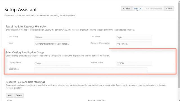The width and height of the screenshot is (180, 101).
Task: Click the page vertical scrollbar
Action: (x=179, y=46)
